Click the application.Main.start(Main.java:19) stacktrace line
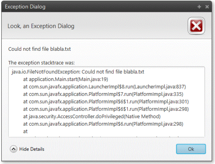Screen dimensions: 215x164 (66, 79)
